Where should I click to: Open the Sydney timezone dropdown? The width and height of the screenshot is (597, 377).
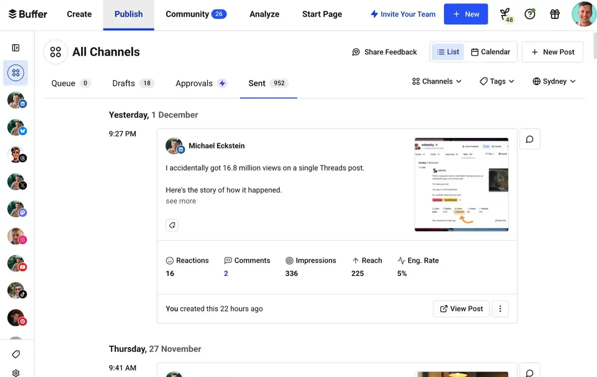(x=554, y=81)
